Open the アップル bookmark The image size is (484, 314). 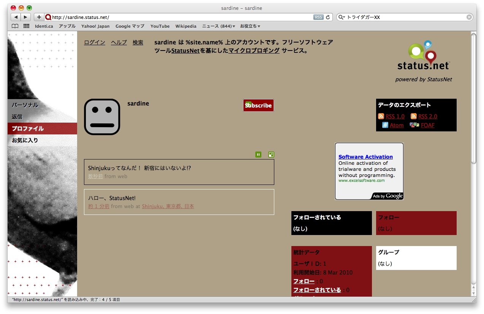tap(67, 26)
